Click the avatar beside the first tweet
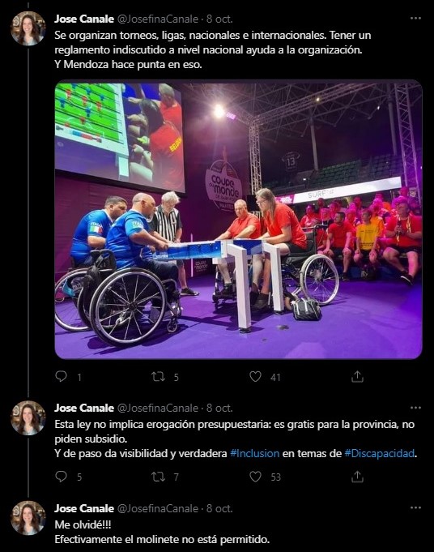This screenshot has width=434, height=552. [x=28, y=28]
